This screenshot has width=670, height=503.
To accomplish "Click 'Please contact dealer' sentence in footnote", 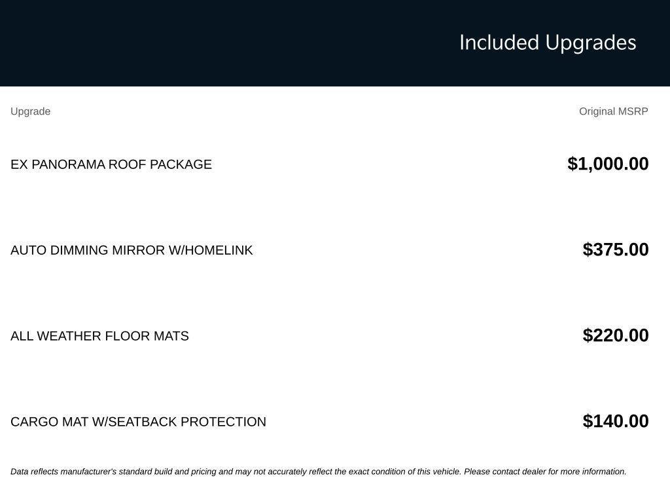I will tap(545, 472).
